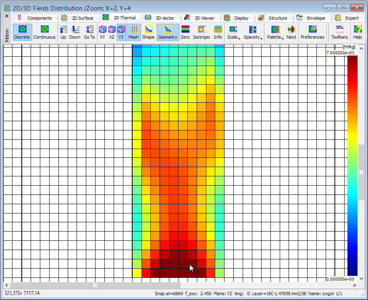The width and height of the screenshot is (368, 300).
Task: Open the Envelope tab
Action: click(x=311, y=18)
